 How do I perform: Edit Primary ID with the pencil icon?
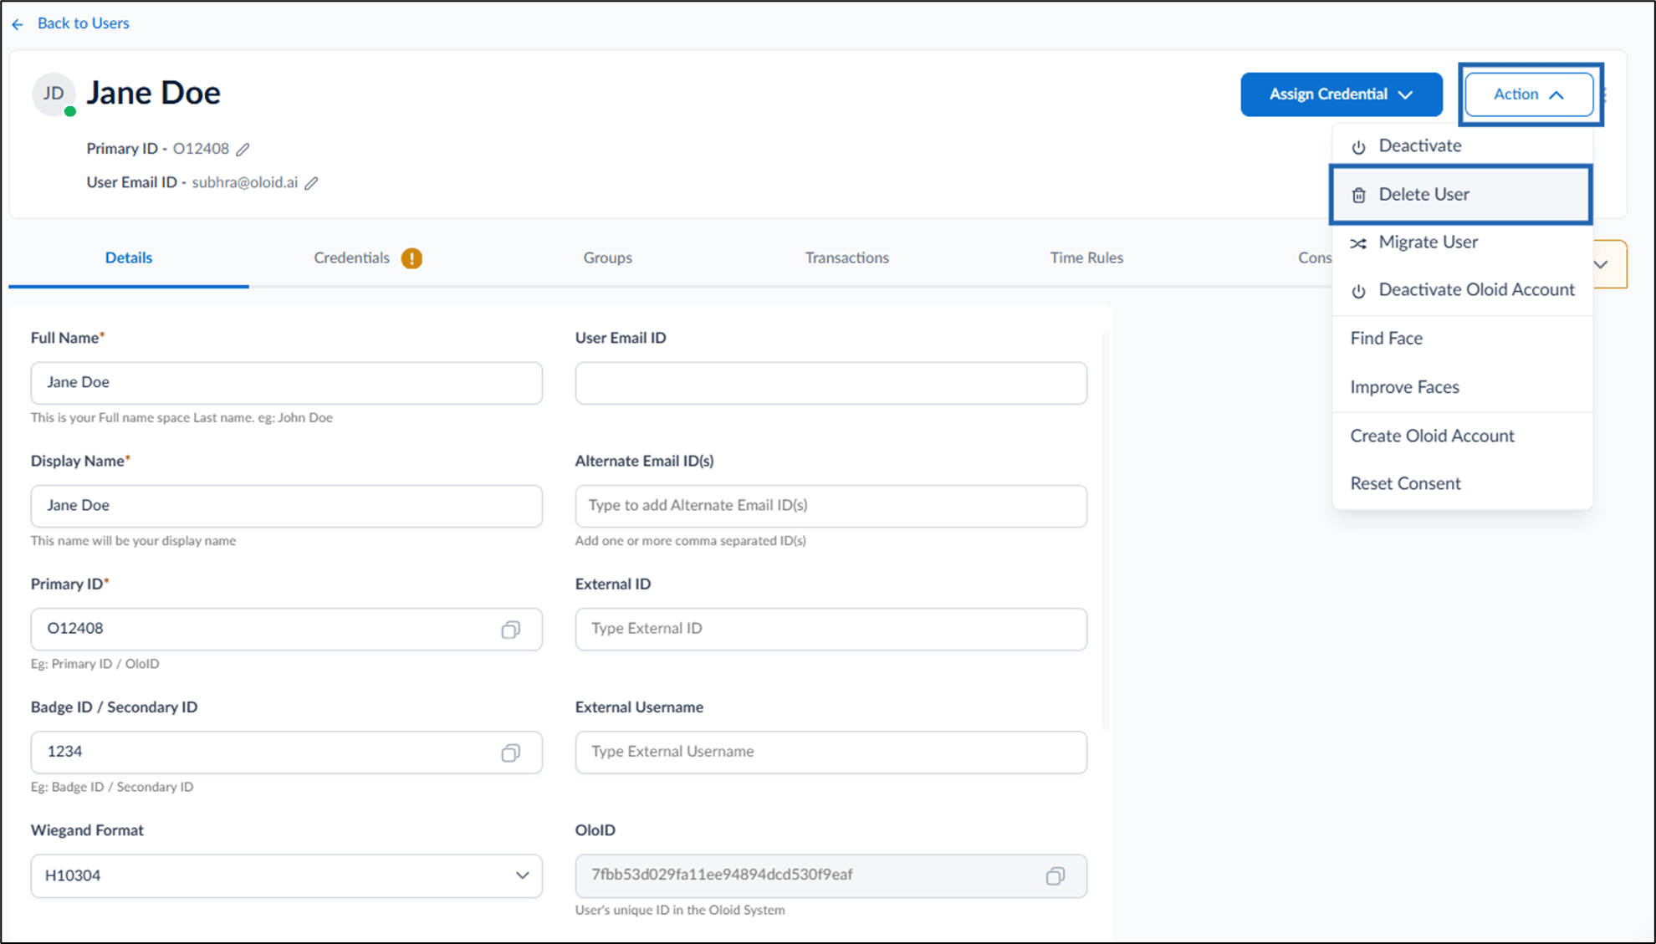coord(243,149)
